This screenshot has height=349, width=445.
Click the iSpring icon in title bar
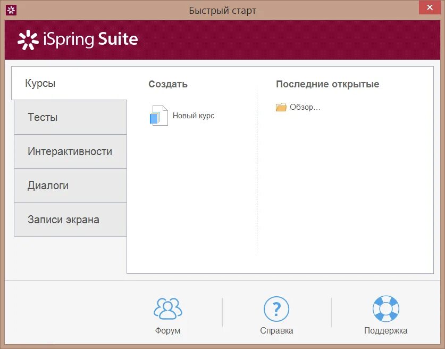point(11,11)
